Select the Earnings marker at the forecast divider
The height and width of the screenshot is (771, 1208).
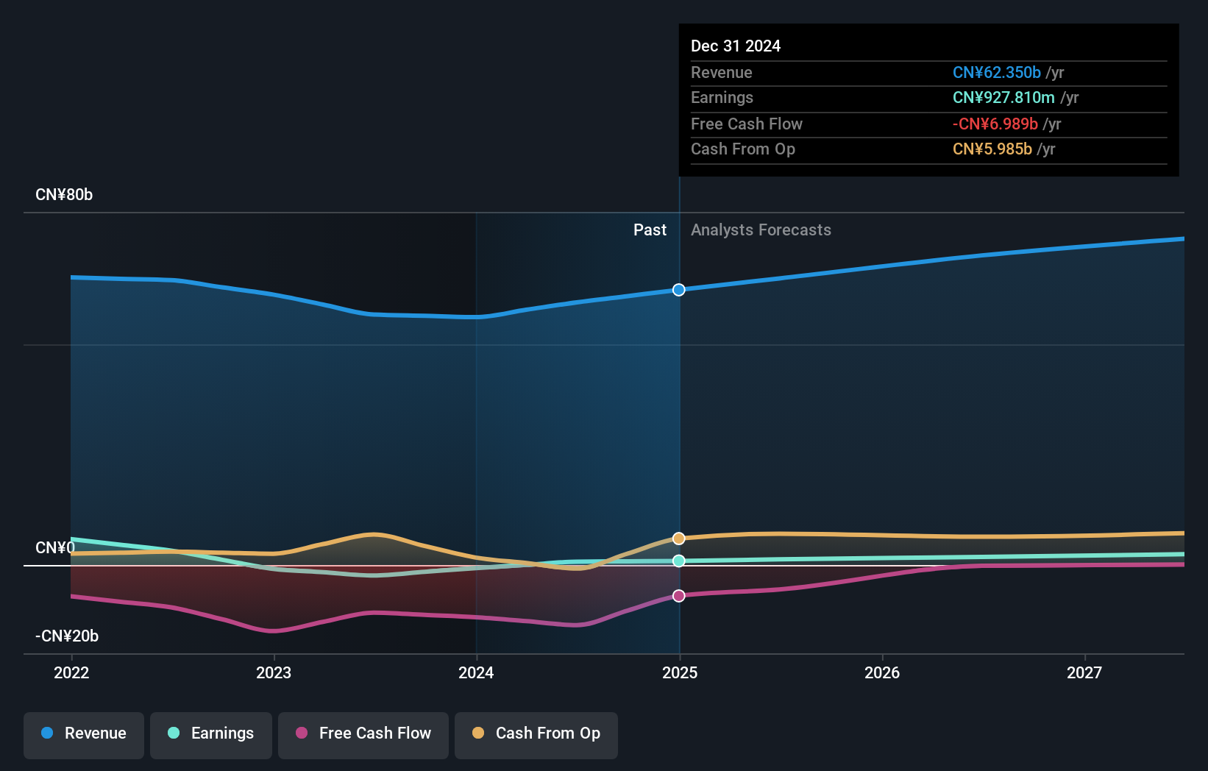[678, 561]
